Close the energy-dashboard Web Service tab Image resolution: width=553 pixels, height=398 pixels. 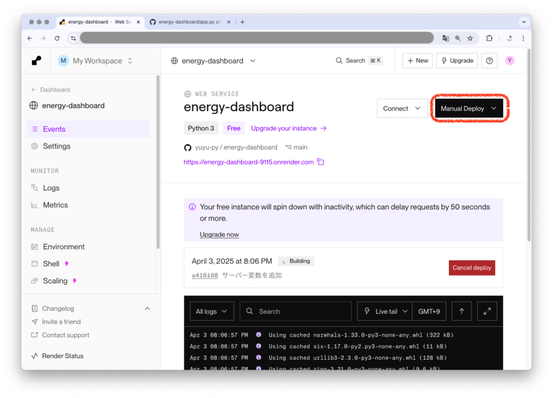[x=138, y=22]
